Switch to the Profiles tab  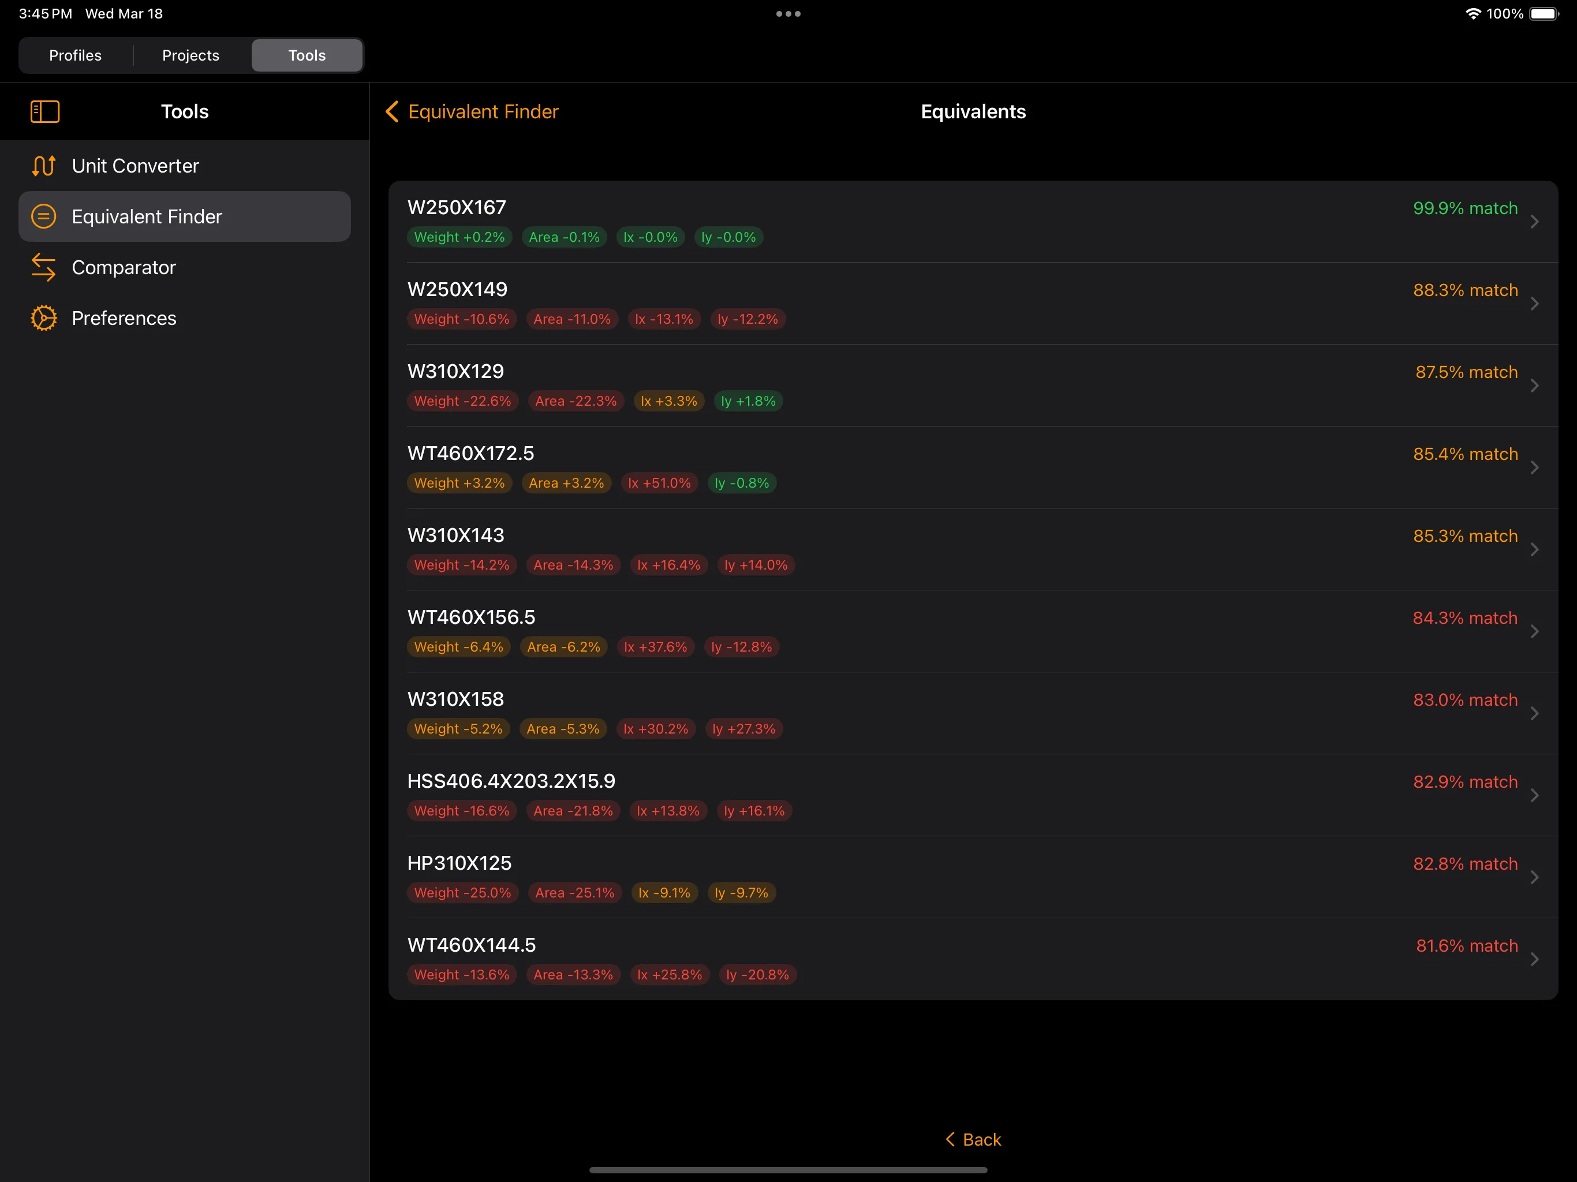75,55
